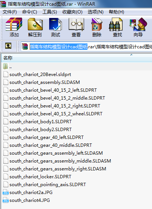The image size is (152, 209).
Task: Click JPG icon of south_chariot2a.JPG
Action: tap(6, 193)
